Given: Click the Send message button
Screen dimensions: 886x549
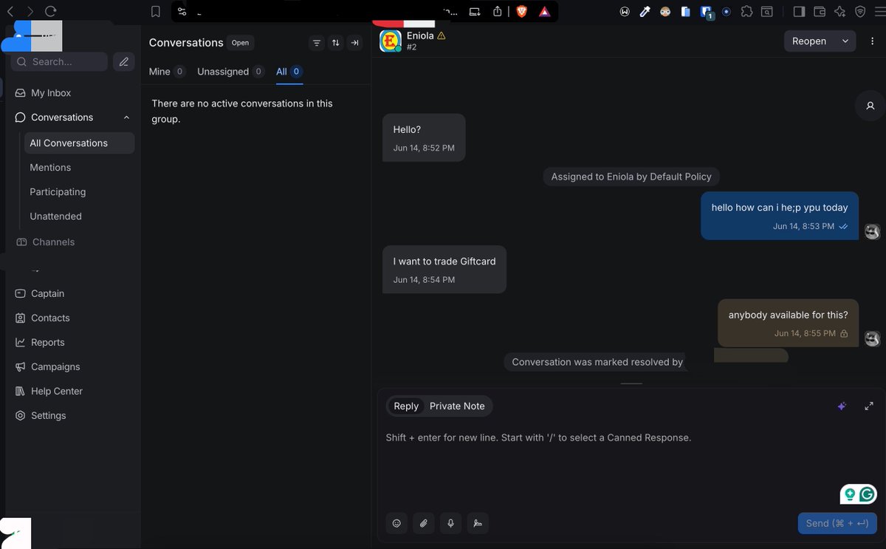Looking at the screenshot, I should [837, 523].
